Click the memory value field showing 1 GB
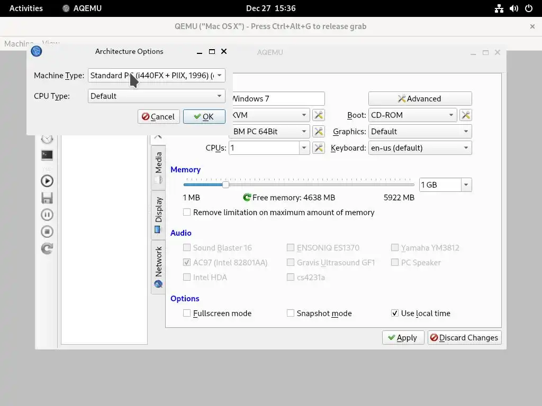Image resolution: width=542 pixels, height=406 pixels. [x=440, y=184]
